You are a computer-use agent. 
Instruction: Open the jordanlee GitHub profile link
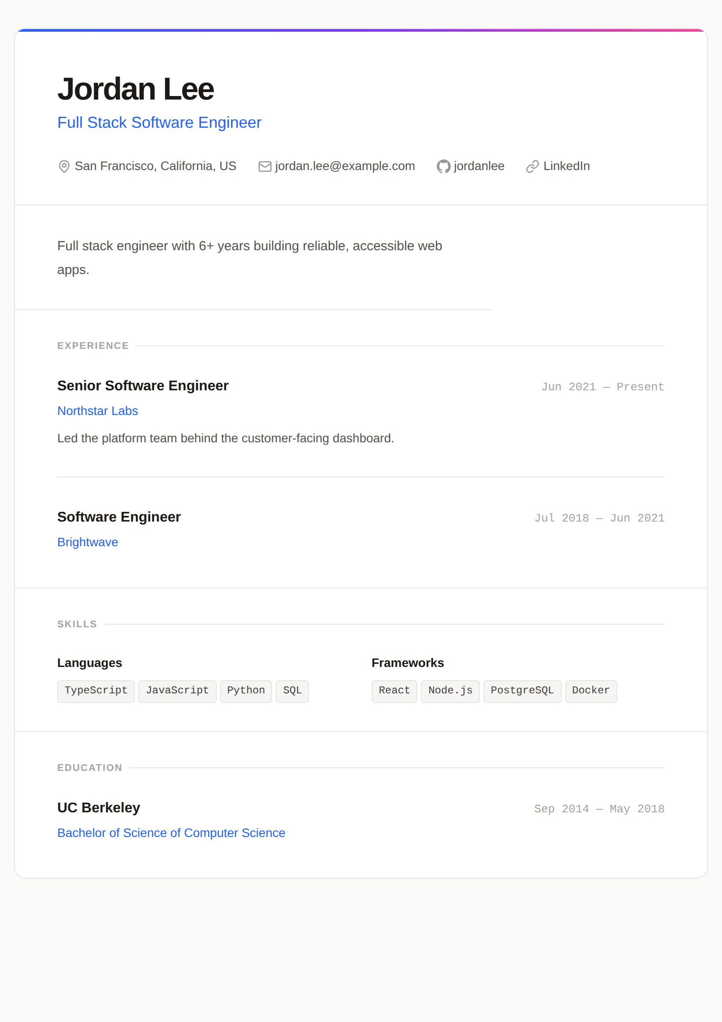click(479, 166)
